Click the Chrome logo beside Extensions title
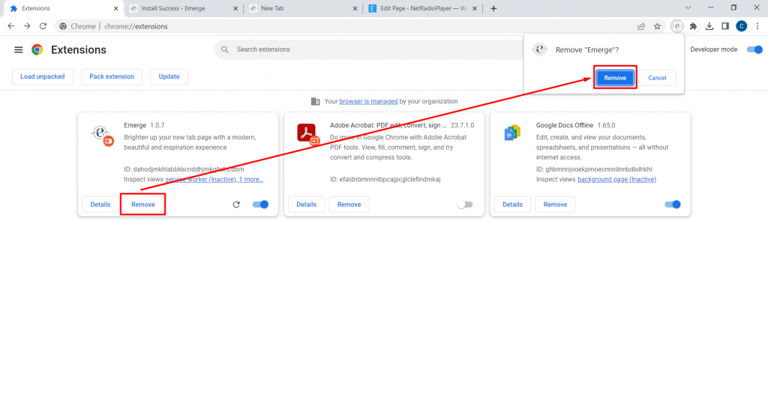768x411 pixels. [x=37, y=49]
